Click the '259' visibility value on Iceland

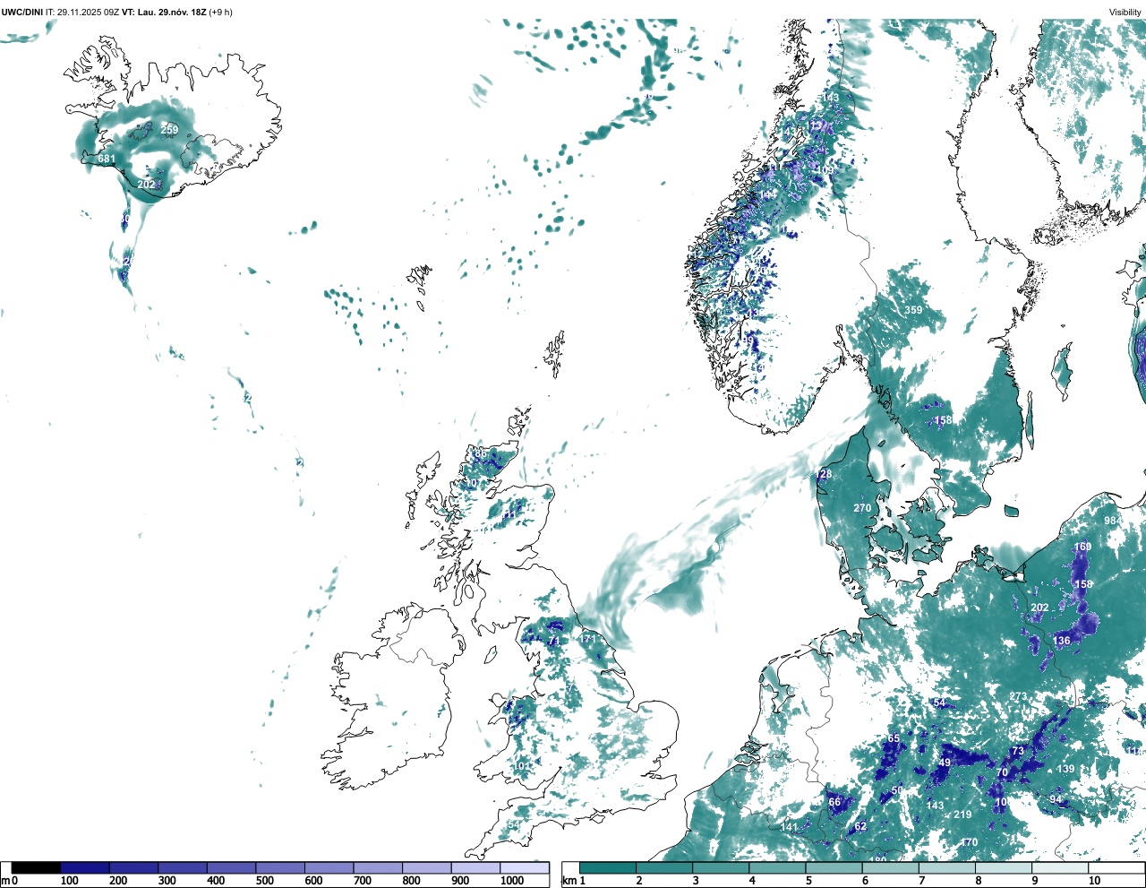pyautogui.click(x=169, y=130)
